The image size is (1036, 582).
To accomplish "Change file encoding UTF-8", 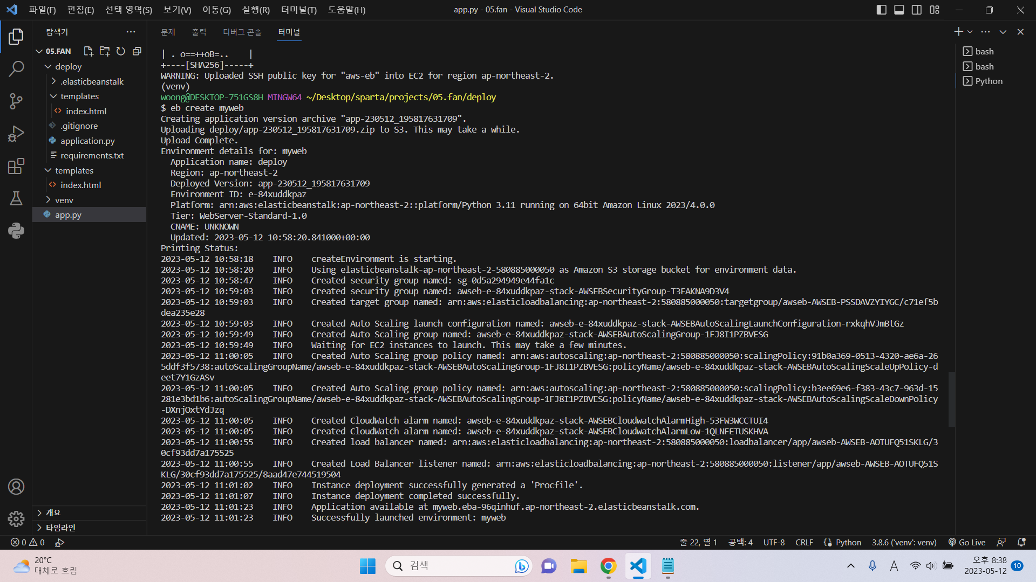I will pyautogui.click(x=774, y=542).
